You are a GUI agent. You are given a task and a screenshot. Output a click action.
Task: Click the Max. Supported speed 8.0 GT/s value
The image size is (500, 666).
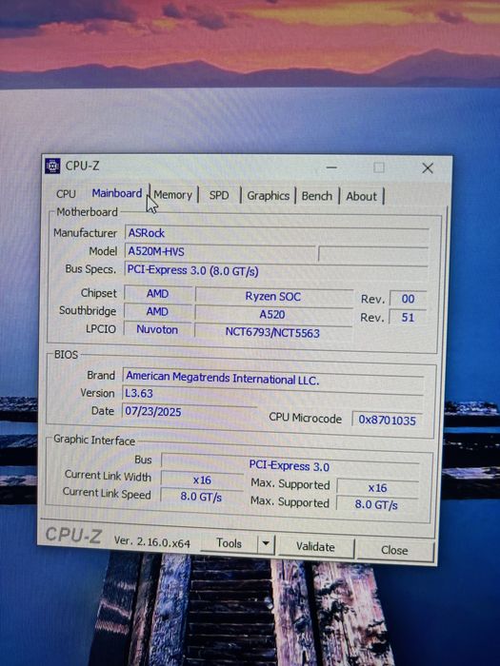(x=376, y=504)
